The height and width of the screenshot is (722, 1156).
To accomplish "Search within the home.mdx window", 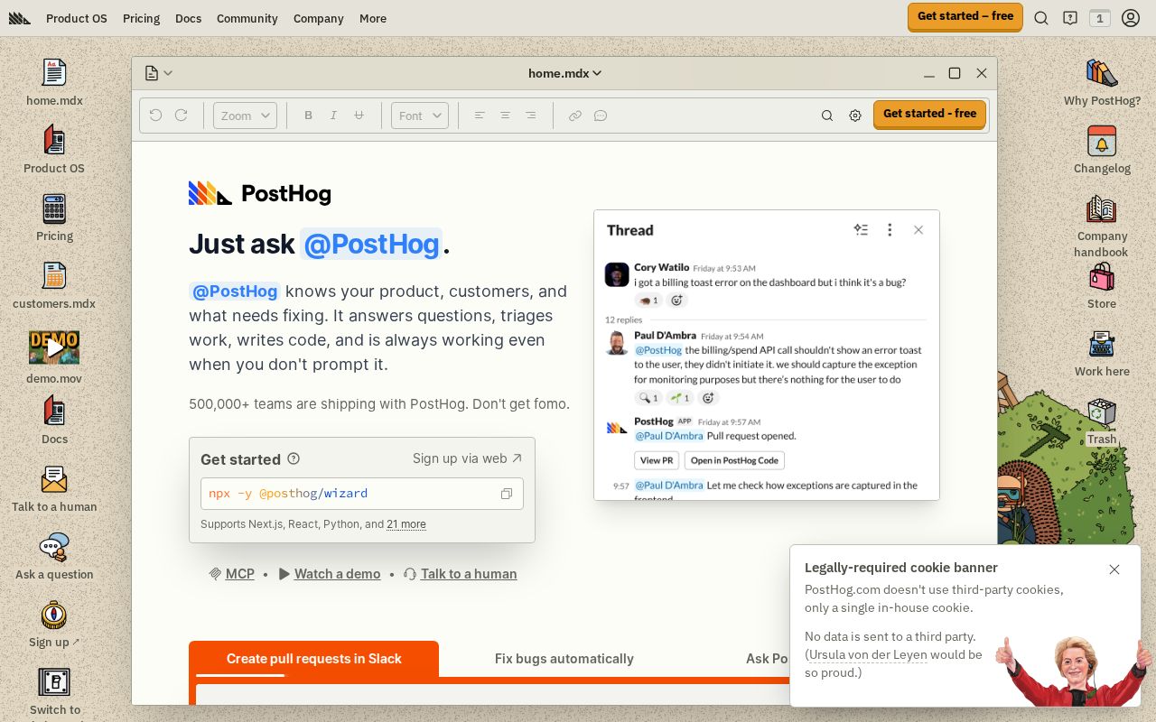I will click(826, 116).
